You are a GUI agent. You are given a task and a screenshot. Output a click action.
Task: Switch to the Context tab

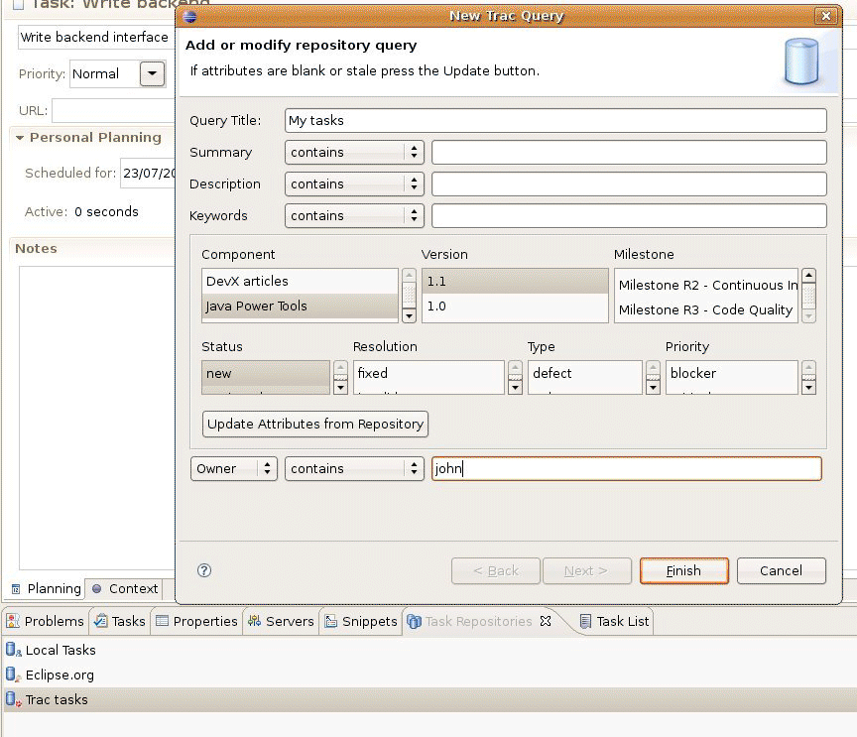coord(125,589)
